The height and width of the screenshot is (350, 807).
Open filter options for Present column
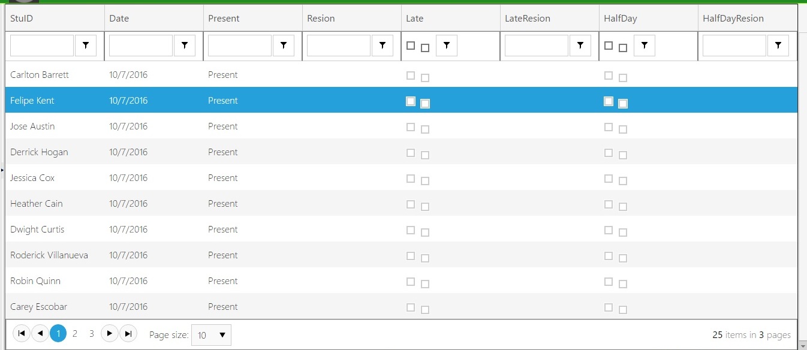284,46
